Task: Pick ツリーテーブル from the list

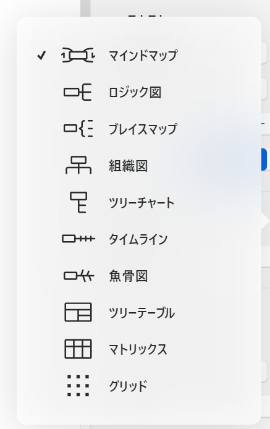Action: pos(141,313)
